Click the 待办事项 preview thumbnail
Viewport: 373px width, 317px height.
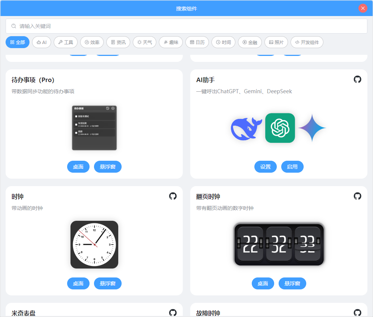pos(94,128)
